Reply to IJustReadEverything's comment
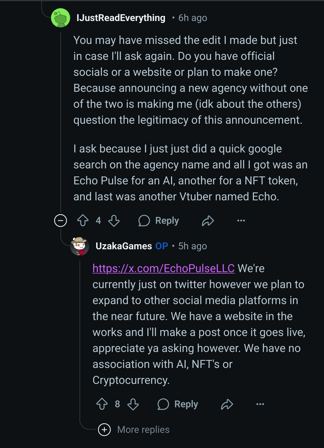Screen dimensions: 324x448 point(159,221)
